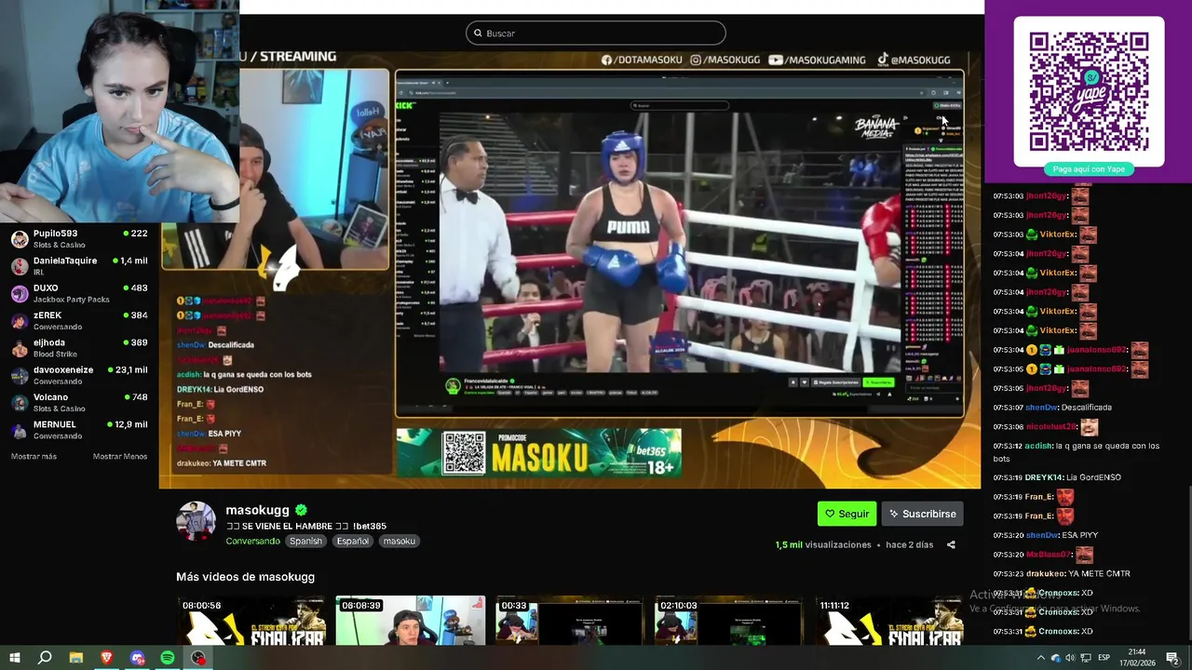Image resolution: width=1192 pixels, height=670 pixels.
Task: Open the volume control in system tray
Action: 1070,658
